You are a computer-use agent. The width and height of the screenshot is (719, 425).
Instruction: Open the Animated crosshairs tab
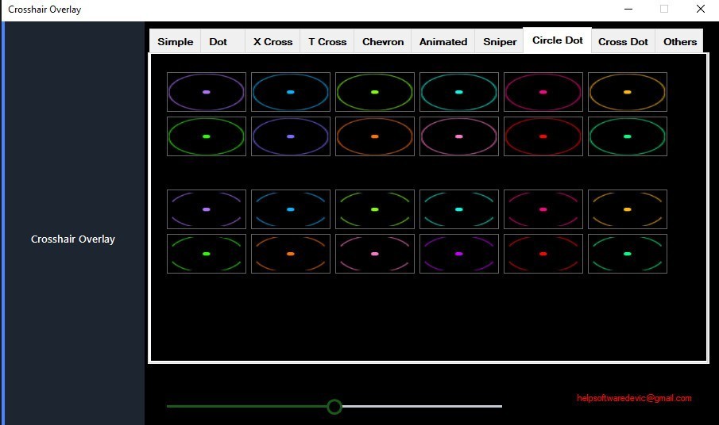pyautogui.click(x=443, y=42)
